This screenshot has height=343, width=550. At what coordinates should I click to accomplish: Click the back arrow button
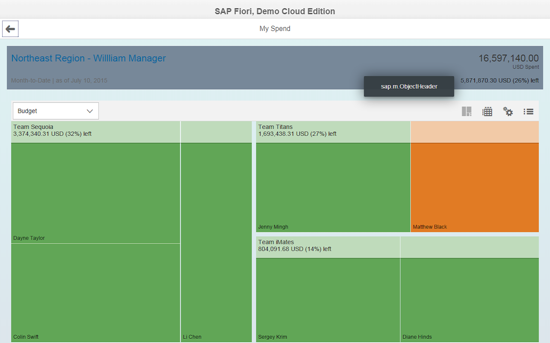(x=10, y=29)
